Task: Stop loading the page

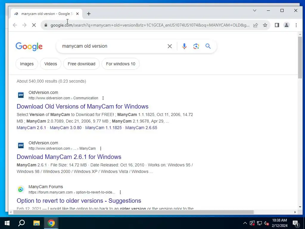Action: pyautogui.click(x=34, y=25)
